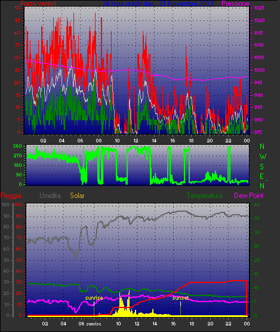Click the 18 hour label under wind graph

191,141
